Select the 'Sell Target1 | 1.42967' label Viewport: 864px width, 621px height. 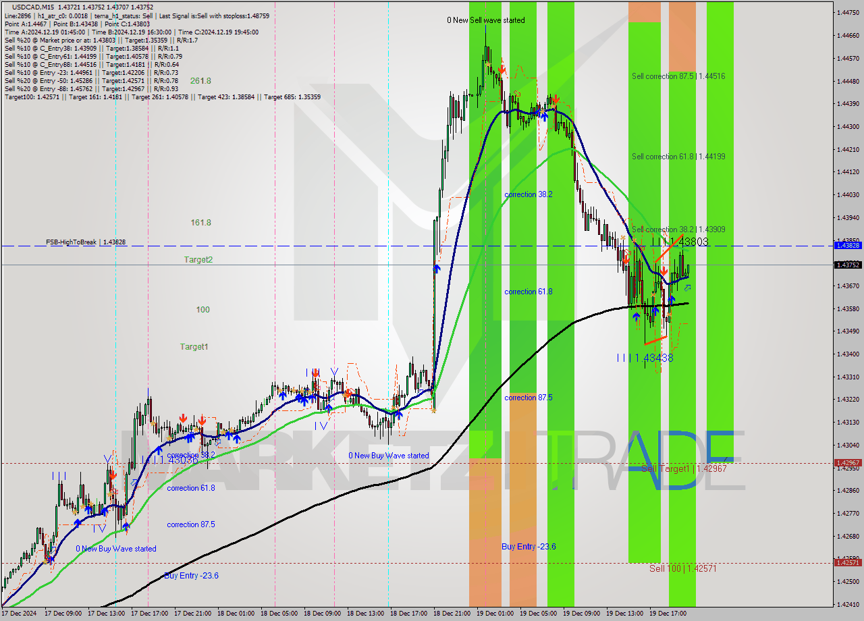[684, 468]
